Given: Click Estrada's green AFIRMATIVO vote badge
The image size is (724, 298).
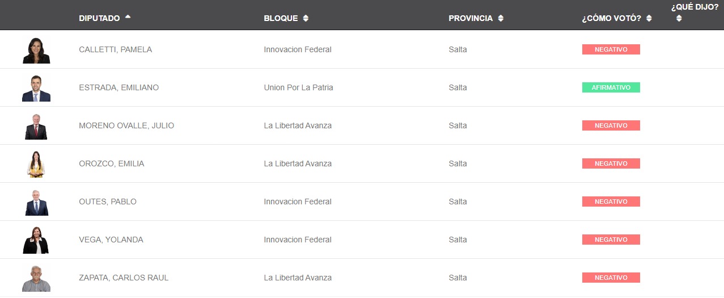Looking at the screenshot, I should [611, 87].
